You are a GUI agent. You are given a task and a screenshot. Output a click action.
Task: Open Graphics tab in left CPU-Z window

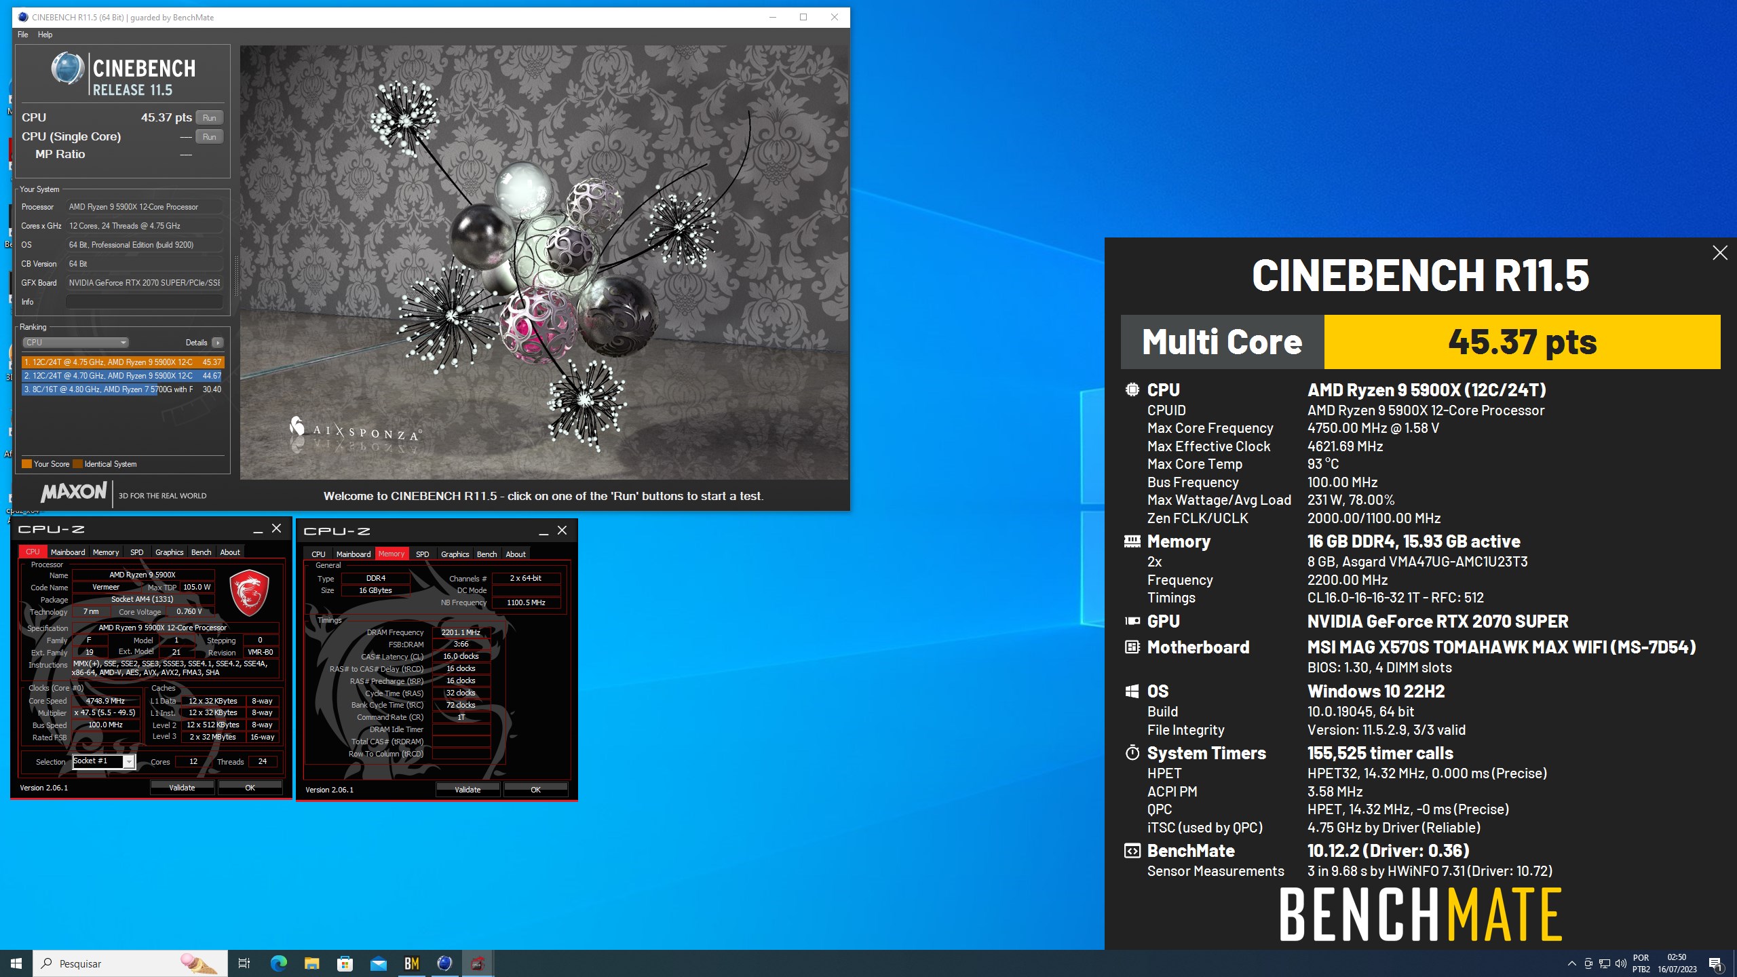point(169,552)
